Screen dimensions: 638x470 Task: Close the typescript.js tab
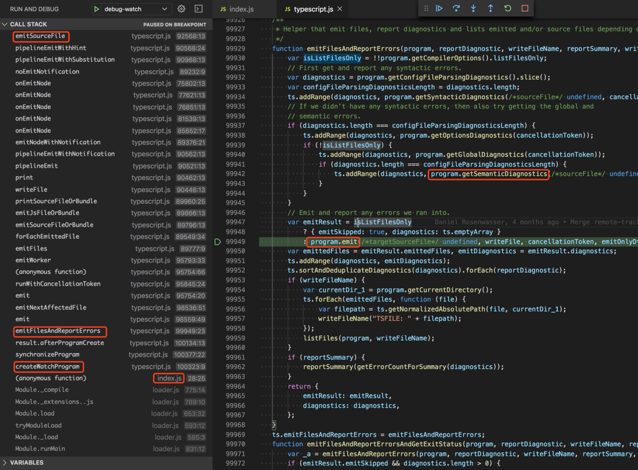340,9
